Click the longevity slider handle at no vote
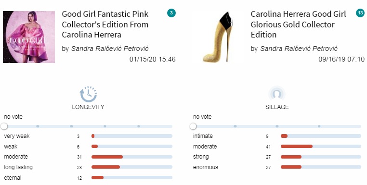Screen dimensions: 367x185 4,126
